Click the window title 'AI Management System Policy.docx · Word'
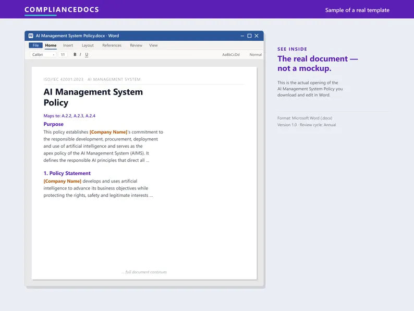Screen dimensions: 414x311 click(x=77, y=35)
